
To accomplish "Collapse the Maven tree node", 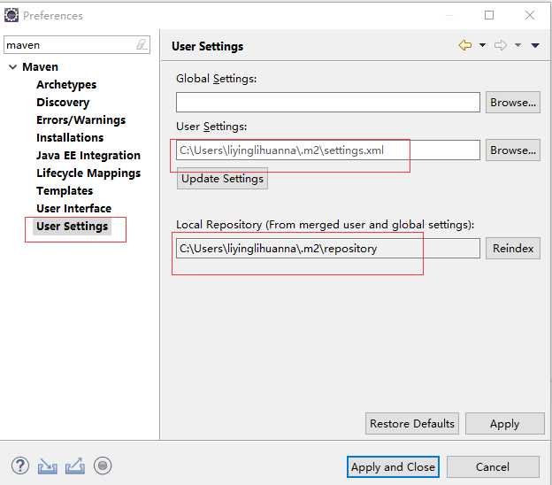I will pyautogui.click(x=12, y=67).
